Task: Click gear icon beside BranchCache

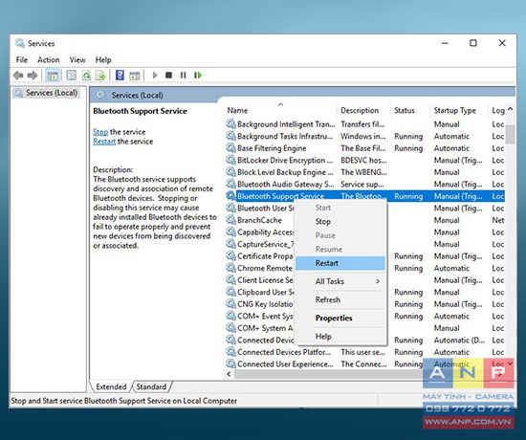Action: 230,220
